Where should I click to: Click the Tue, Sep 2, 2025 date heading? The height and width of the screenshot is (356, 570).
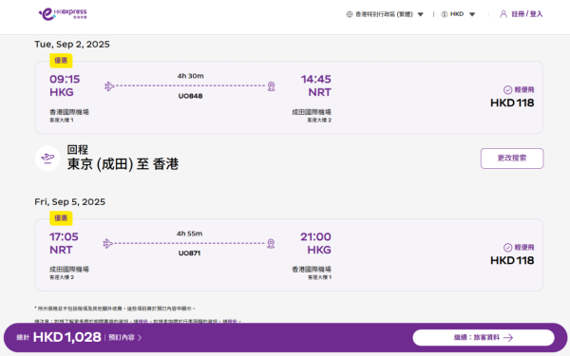[72, 45]
